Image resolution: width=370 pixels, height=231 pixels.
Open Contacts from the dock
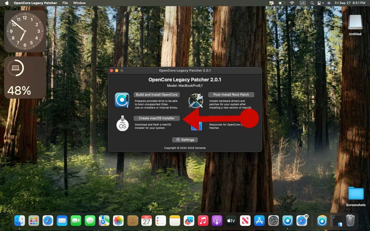pos(133,221)
